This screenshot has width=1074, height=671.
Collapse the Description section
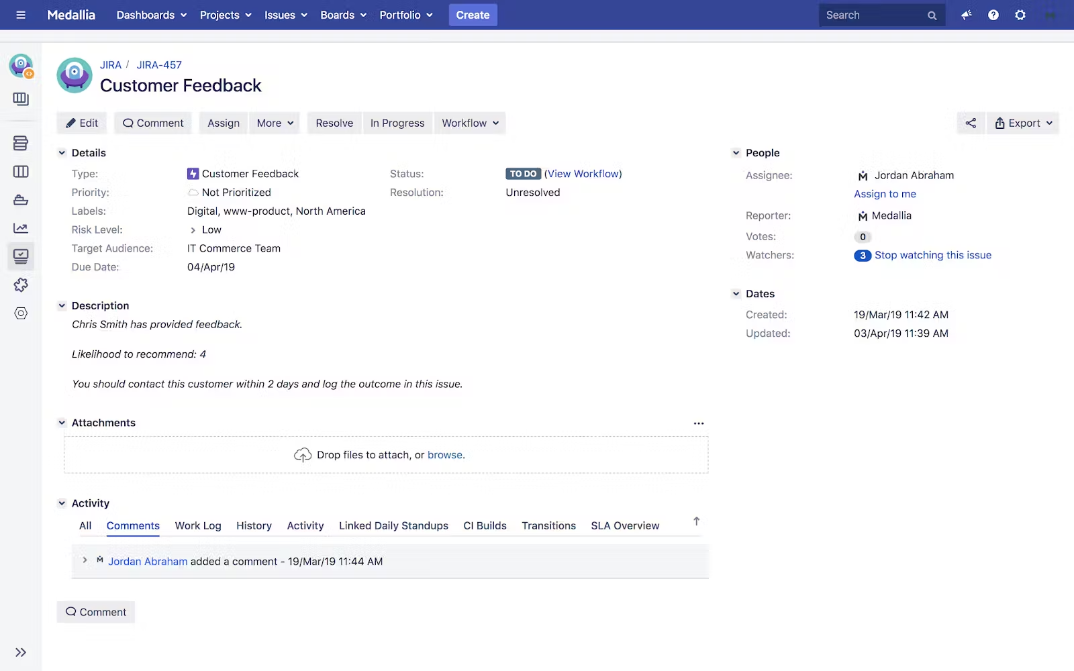point(62,306)
